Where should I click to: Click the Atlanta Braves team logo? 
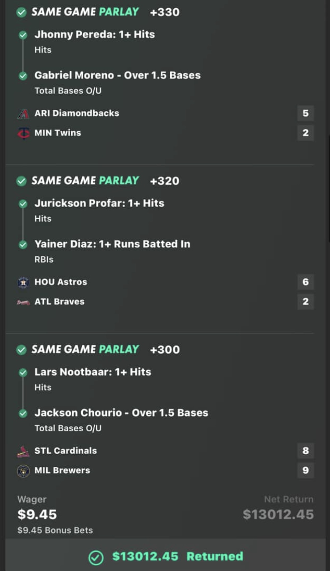(23, 302)
